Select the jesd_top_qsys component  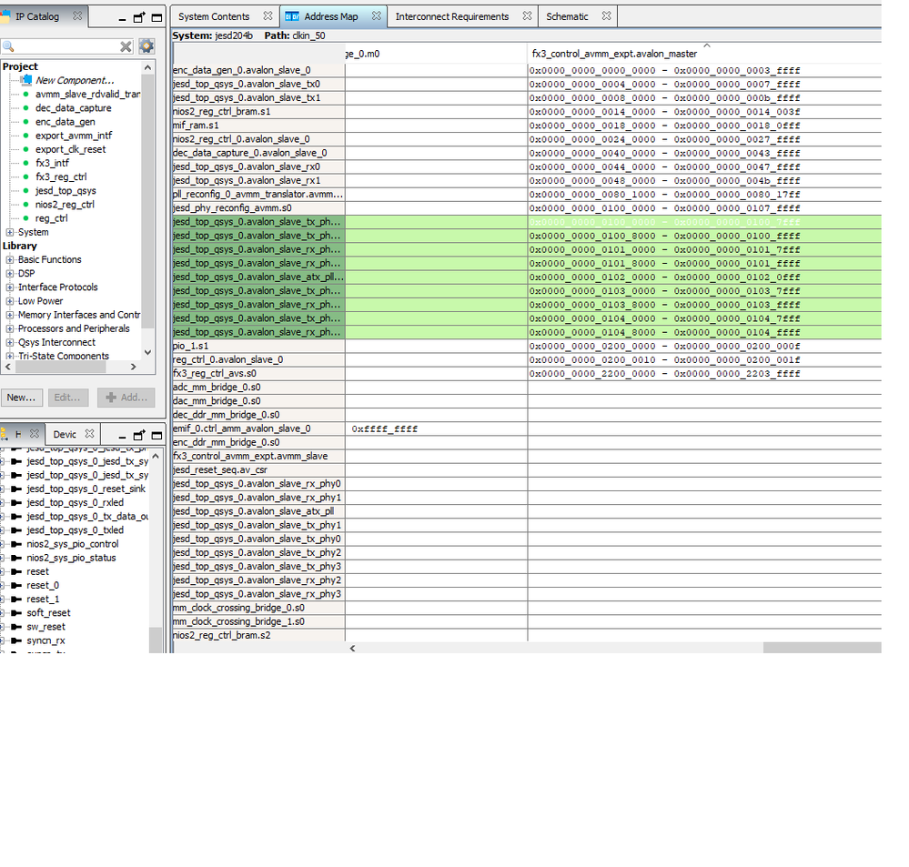[66, 191]
